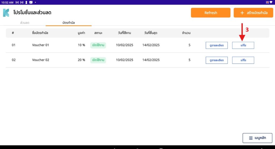Click the เปิดใช้งาน status badge of Voucher 02
Image resolution: width=275 pixels, height=149 pixels.
98,60
